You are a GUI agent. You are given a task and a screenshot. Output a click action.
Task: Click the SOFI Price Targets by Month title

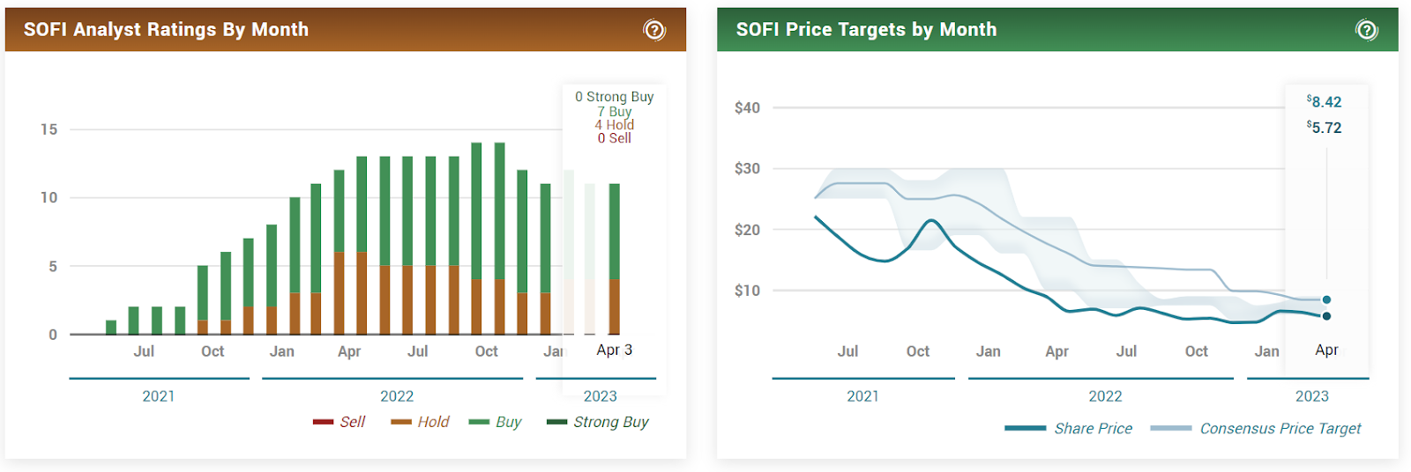pos(866,30)
